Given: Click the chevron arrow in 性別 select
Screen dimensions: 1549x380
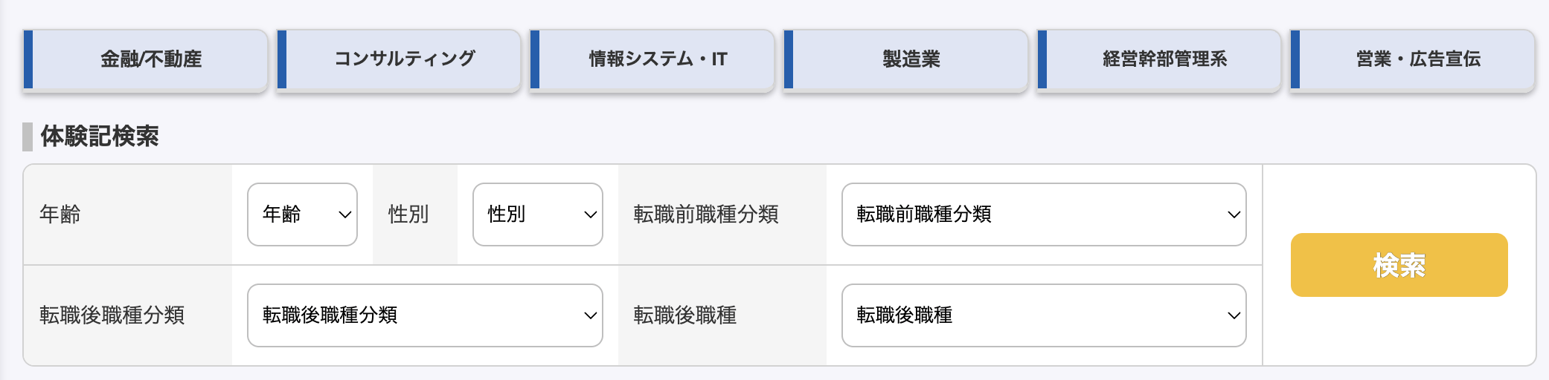Looking at the screenshot, I should (590, 215).
